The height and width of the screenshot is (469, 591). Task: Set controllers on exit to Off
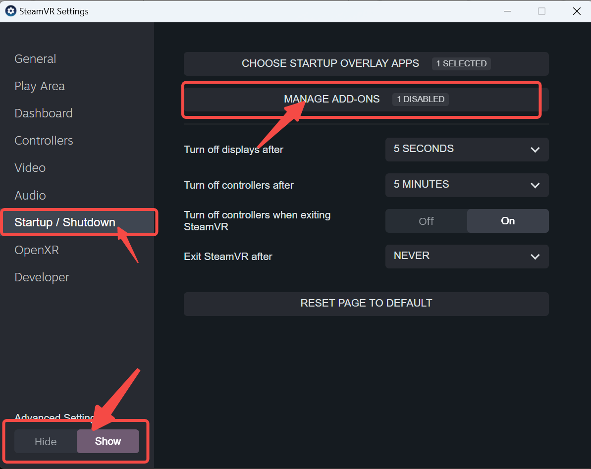click(427, 221)
